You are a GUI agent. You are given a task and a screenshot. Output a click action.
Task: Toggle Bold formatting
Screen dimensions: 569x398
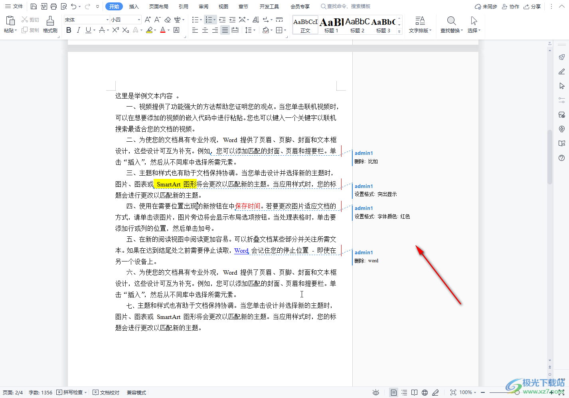click(69, 30)
